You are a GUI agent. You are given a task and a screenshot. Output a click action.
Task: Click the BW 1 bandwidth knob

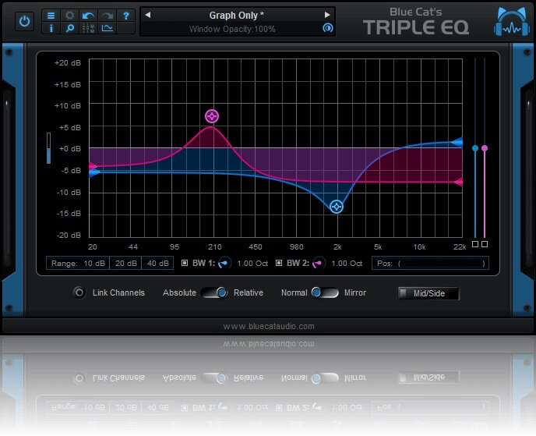(224, 263)
